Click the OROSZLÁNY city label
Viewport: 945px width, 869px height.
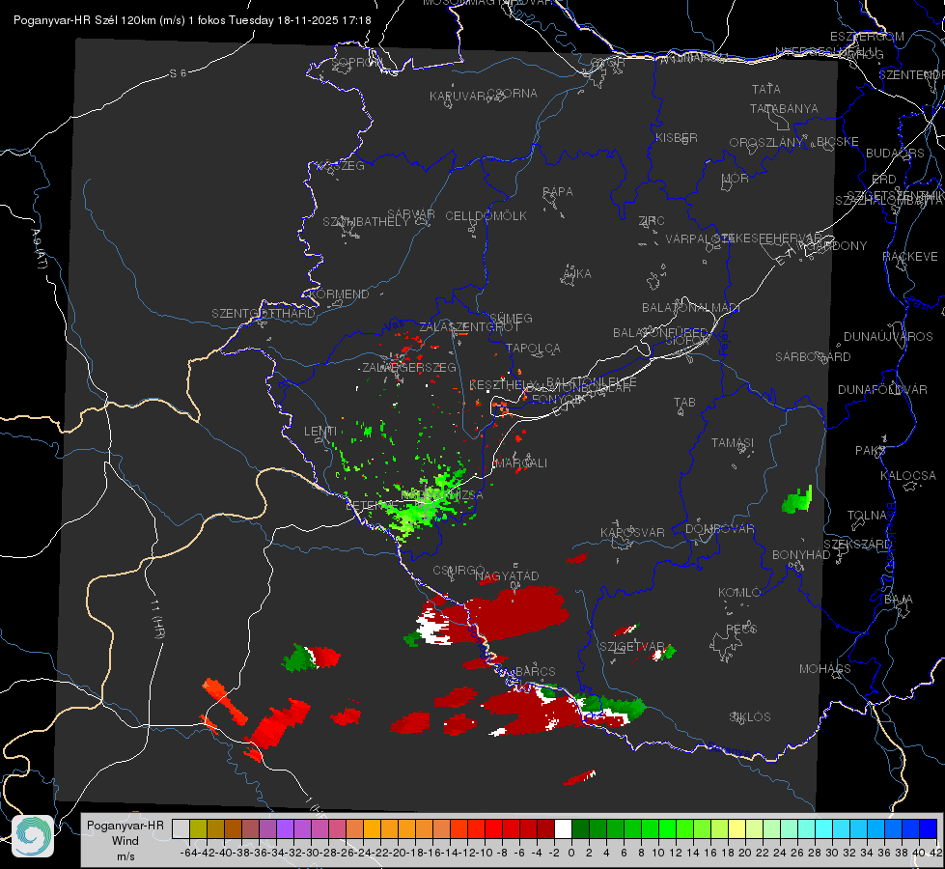(766, 143)
